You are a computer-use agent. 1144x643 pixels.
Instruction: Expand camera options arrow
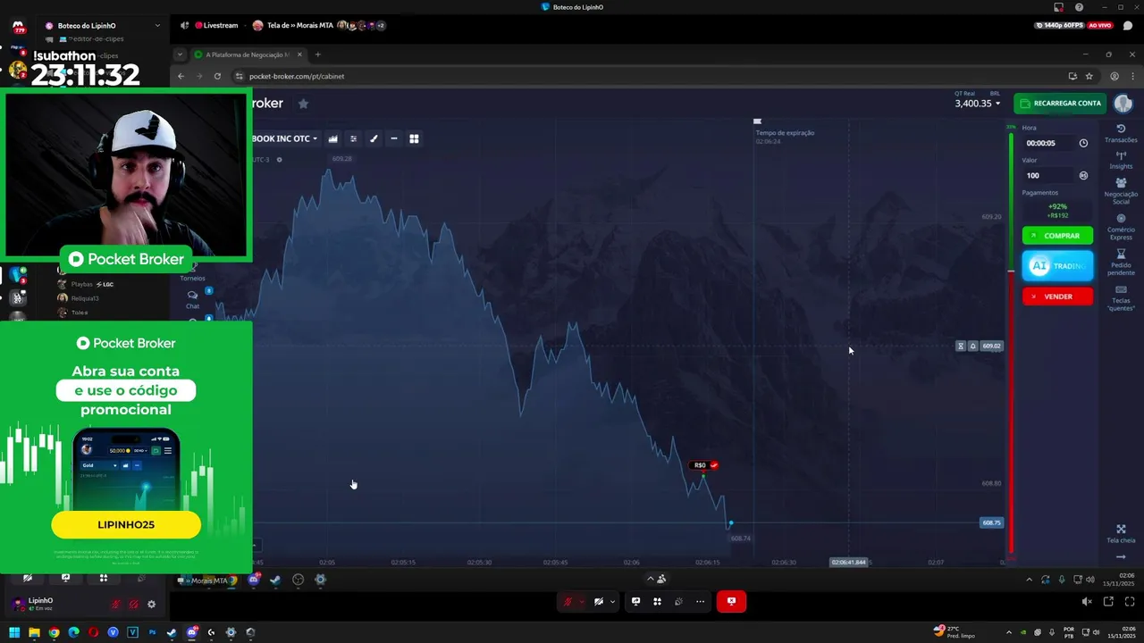coord(612,602)
